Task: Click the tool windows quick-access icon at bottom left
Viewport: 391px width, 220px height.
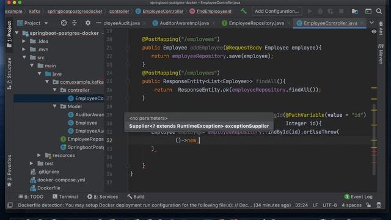Action: [10, 205]
